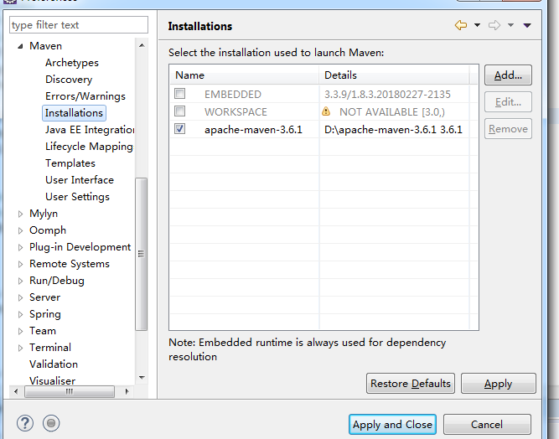Image resolution: width=559 pixels, height=439 pixels.
Task: Click the horizontal scrollbar thumb in tree
Action: [70, 391]
